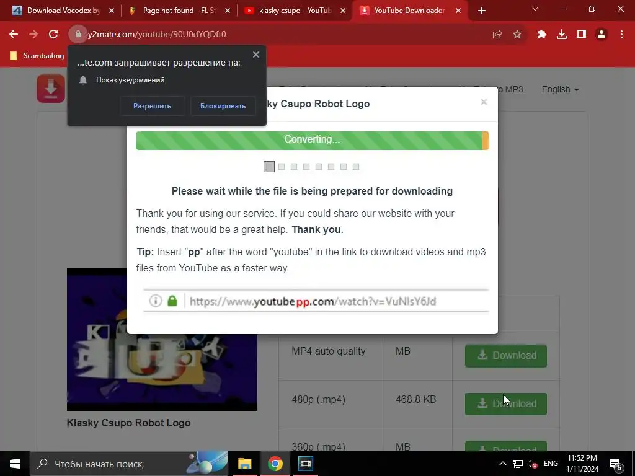Image resolution: width=635 pixels, height=476 pixels.
Task: Download the 480p (.mp4) file
Action: (506, 404)
